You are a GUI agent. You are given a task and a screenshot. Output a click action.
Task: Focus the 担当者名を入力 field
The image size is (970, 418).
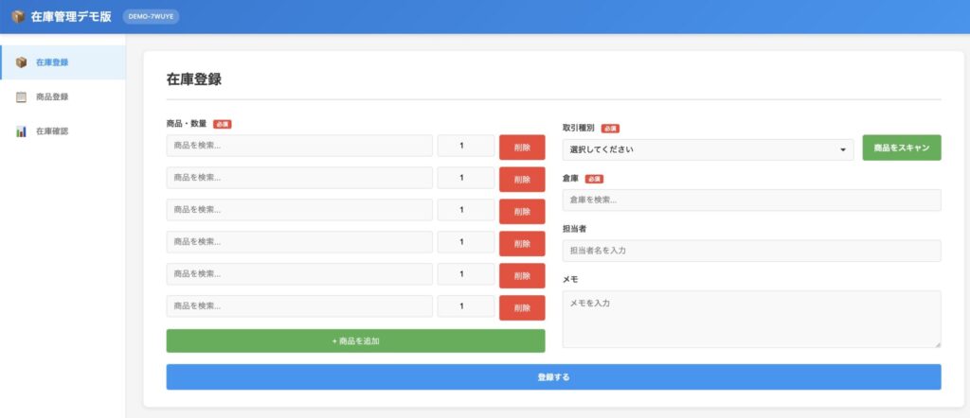coord(751,251)
